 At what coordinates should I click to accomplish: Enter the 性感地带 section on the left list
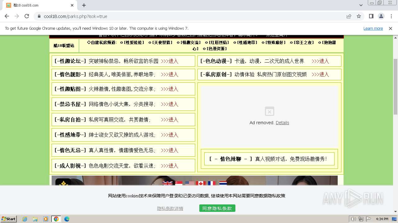pyautogui.click(x=170, y=135)
